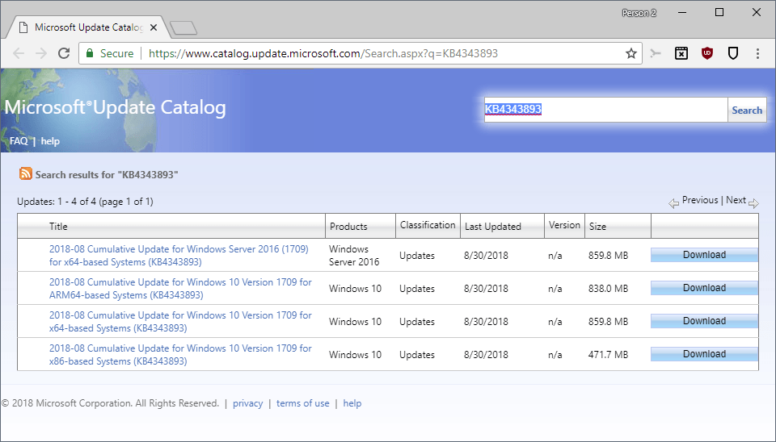This screenshot has width=776, height=442.
Task: Click the '838.0 MB' size cell
Action: point(608,289)
